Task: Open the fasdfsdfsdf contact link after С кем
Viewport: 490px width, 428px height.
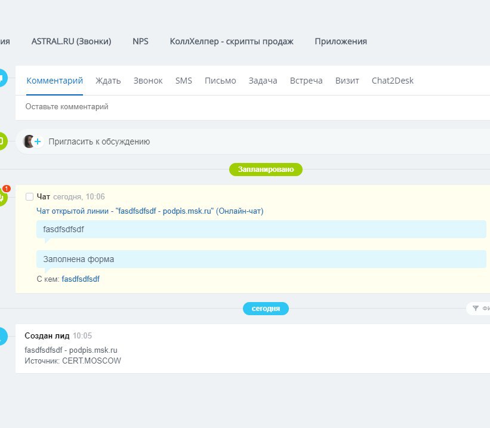Action: 81,279
